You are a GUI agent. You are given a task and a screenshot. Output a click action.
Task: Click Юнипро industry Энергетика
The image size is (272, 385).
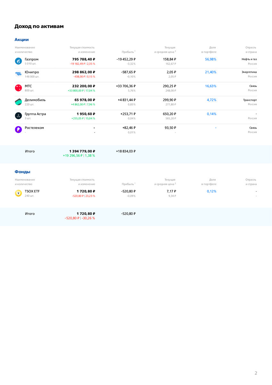click(x=249, y=72)
